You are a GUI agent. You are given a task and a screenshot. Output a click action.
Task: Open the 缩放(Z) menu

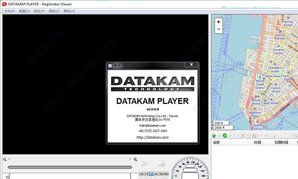(54, 11)
